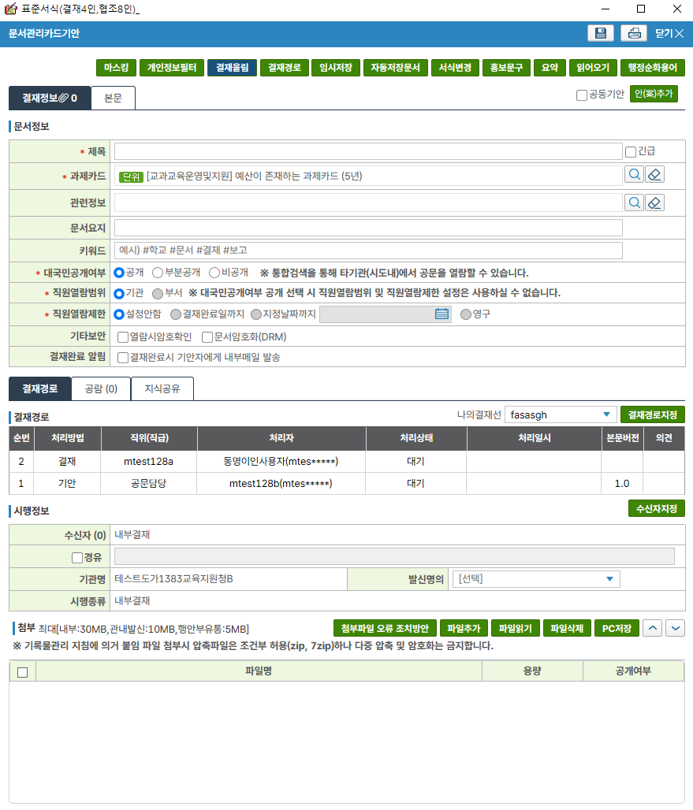Screen dimensions: 693x810
Task: Click the printer icon in header
Action: click(634, 33)
